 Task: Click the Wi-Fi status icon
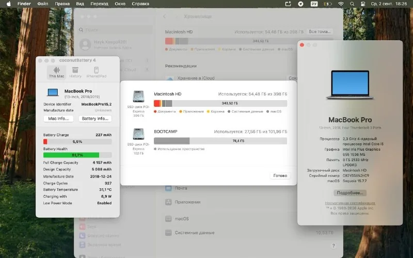tap(341, 4)
